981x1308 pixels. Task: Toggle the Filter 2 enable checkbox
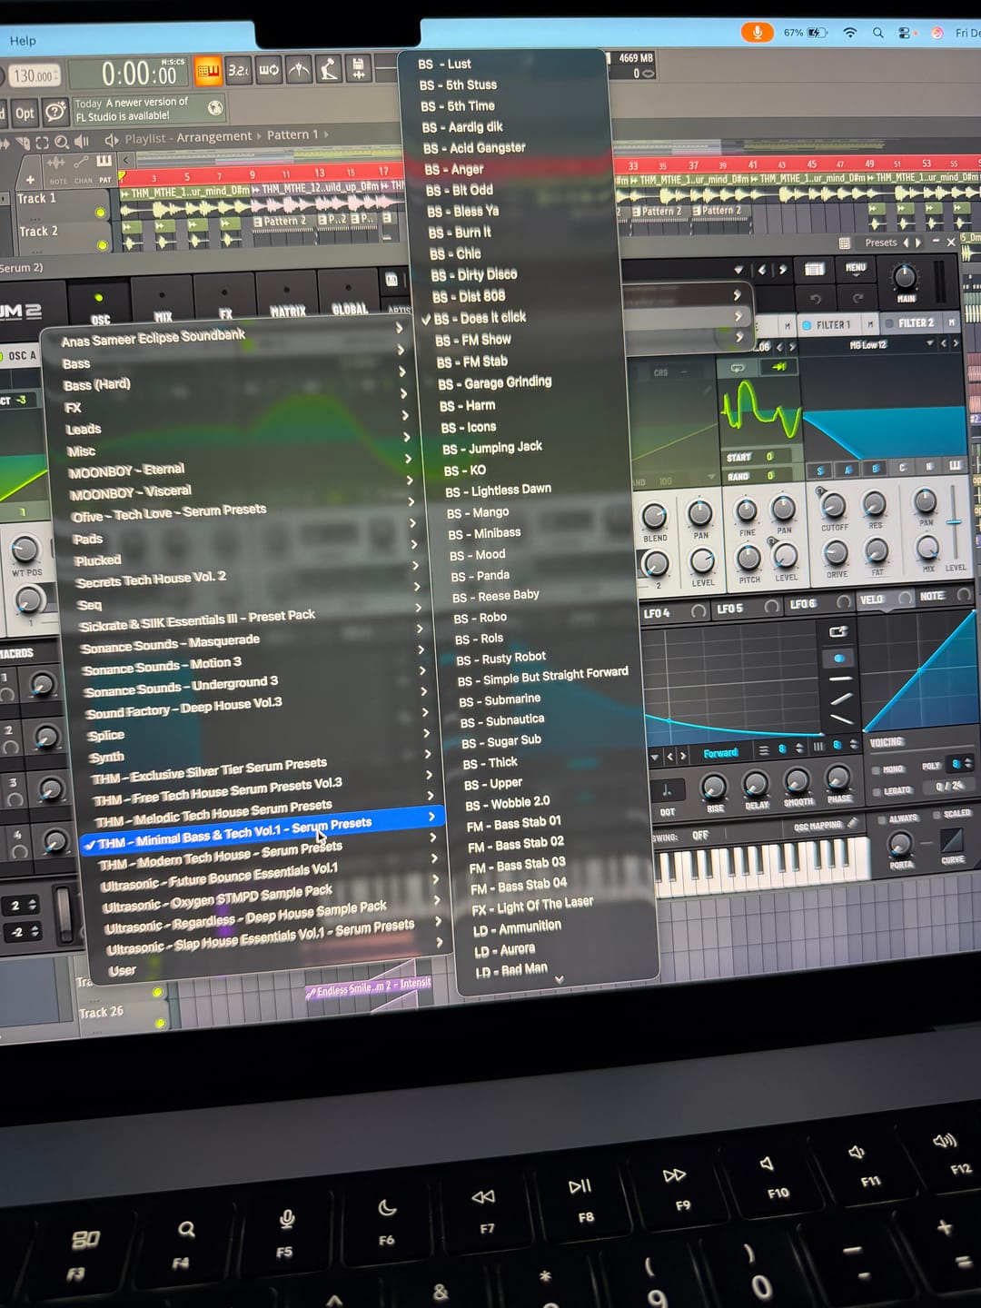tap(889, 323)
